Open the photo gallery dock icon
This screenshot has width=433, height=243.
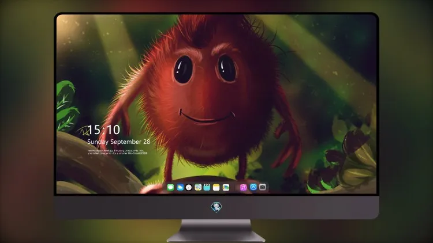click(226, 188)
